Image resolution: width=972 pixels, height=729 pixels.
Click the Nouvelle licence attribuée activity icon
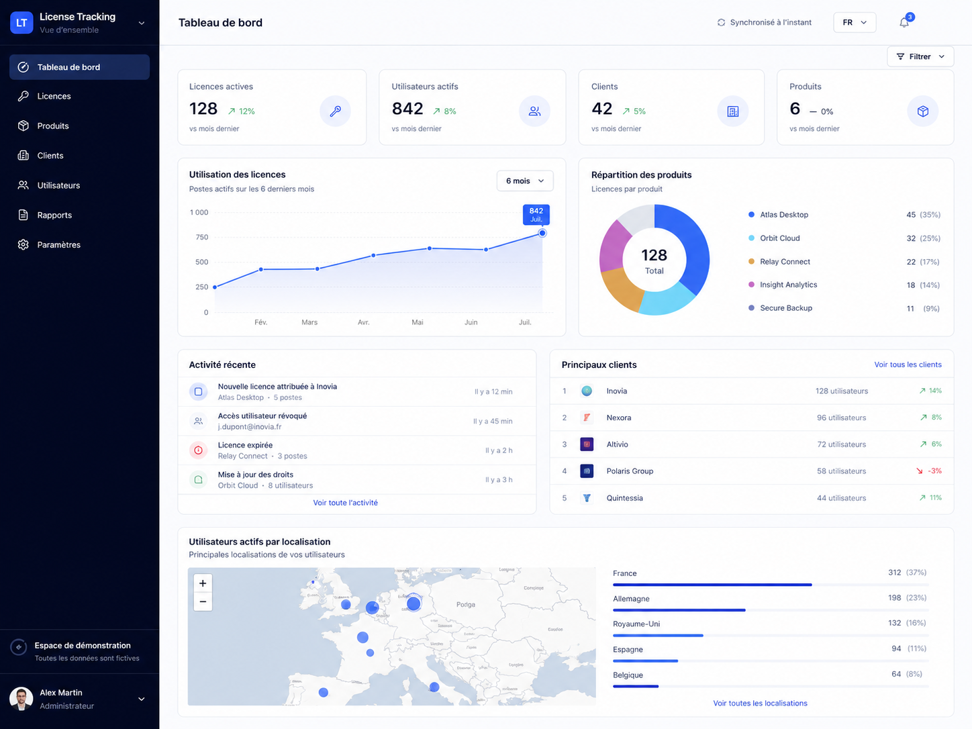point(198,391)
